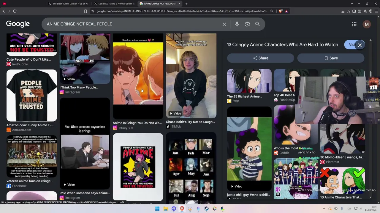380x213 pixels.
Task: Clear the search box text
Action: pos(224,24)
